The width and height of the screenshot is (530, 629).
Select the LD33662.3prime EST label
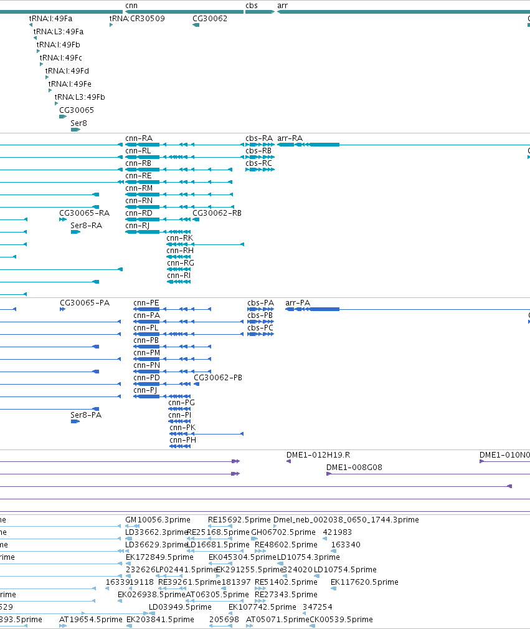(156, 532)
